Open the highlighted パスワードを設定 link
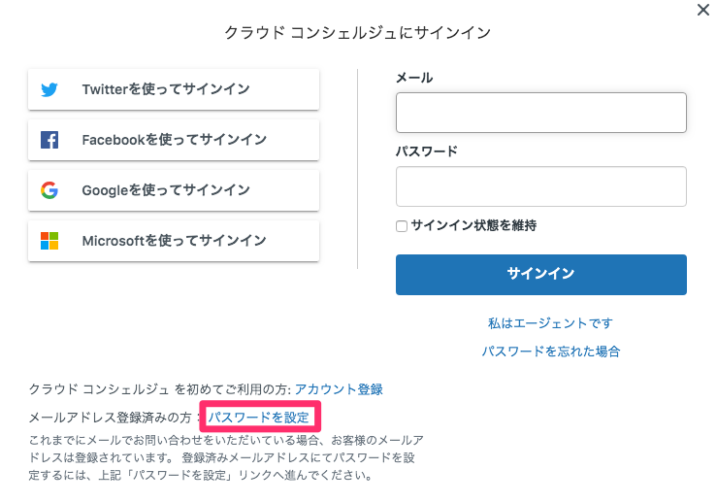The image size is (717, 503). click(259, 417)
